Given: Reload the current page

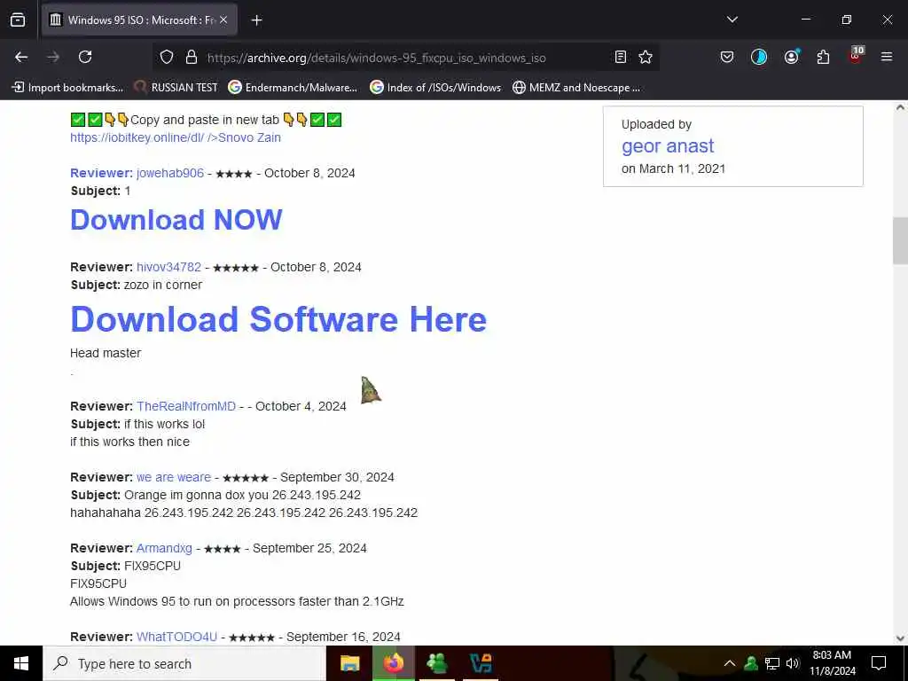Looking at the screenshot, I should [x=85, y=57].
